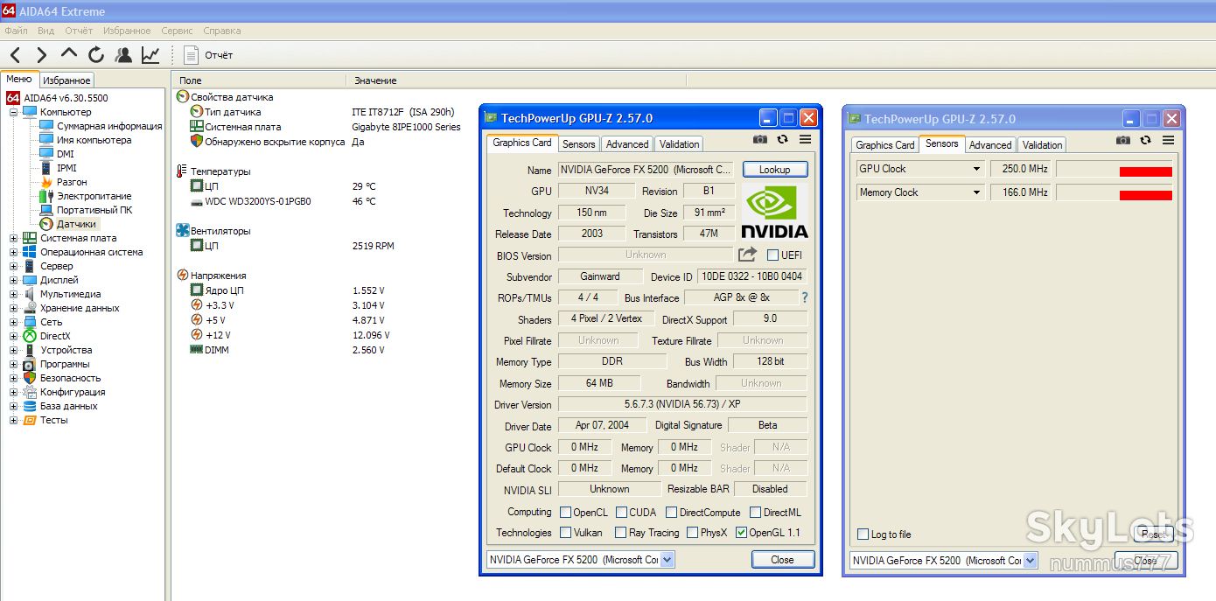Open the card selector in GPU-Z Sensors window
Viewport: 1216px width, 601px height.
point(1031,561)
